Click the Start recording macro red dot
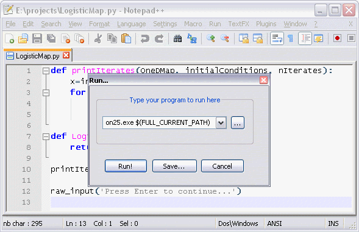The image size is (359, 232). pos(337,38)
